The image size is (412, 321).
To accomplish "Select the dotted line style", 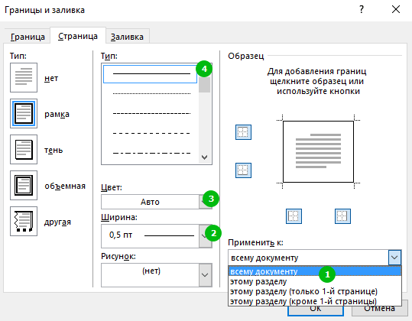I will click(x=151, y=93).
